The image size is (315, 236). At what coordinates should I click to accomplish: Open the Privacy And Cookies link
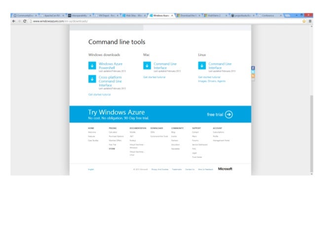160,169
